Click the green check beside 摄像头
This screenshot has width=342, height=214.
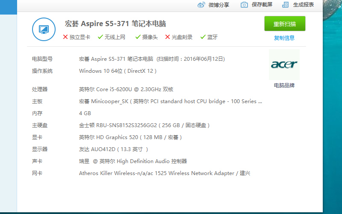click(138, 37)
